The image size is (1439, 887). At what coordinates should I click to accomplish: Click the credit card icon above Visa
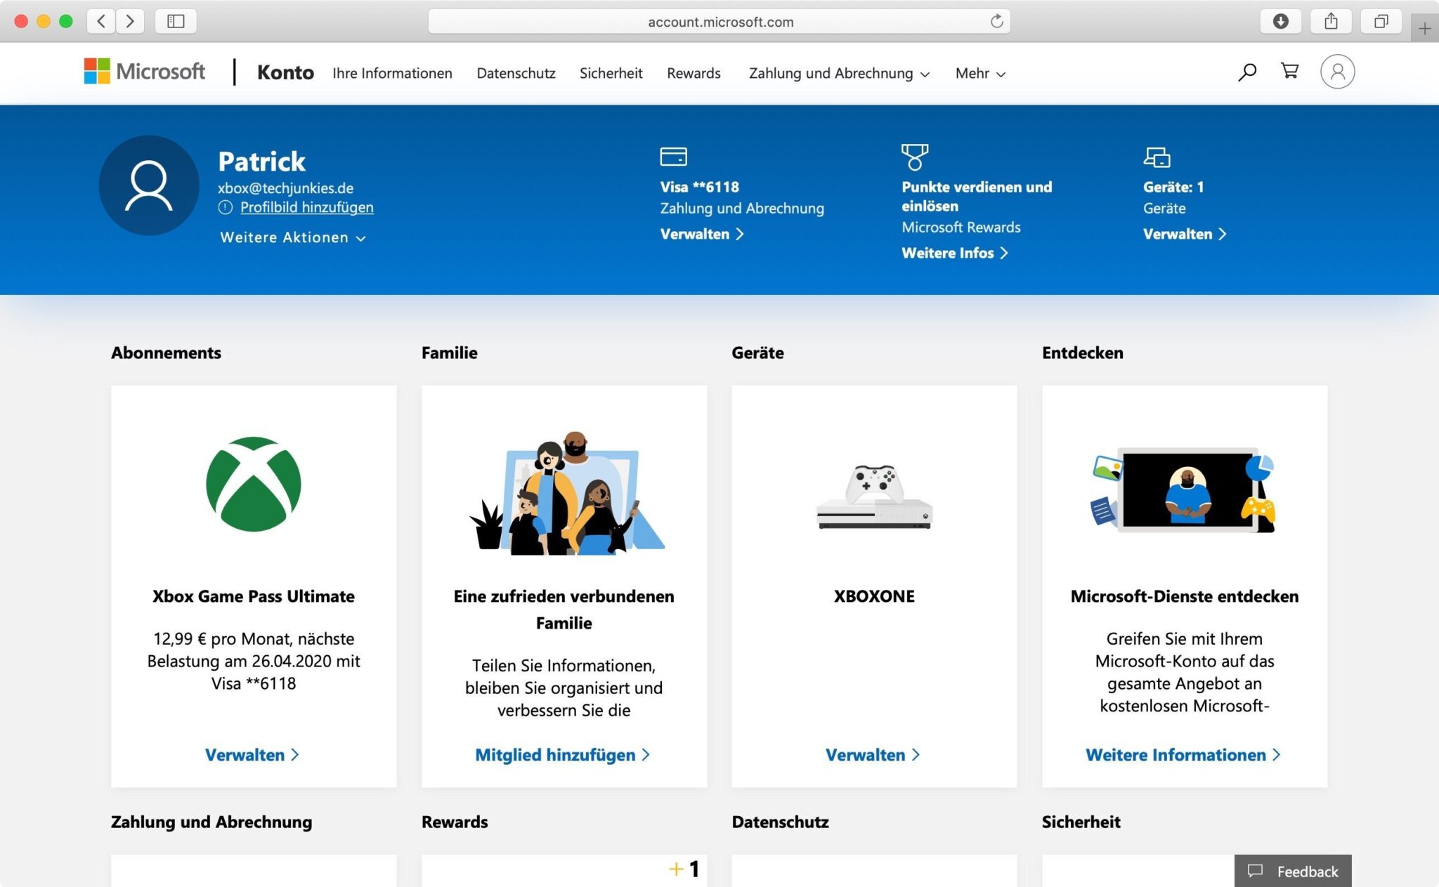point(673,156)
